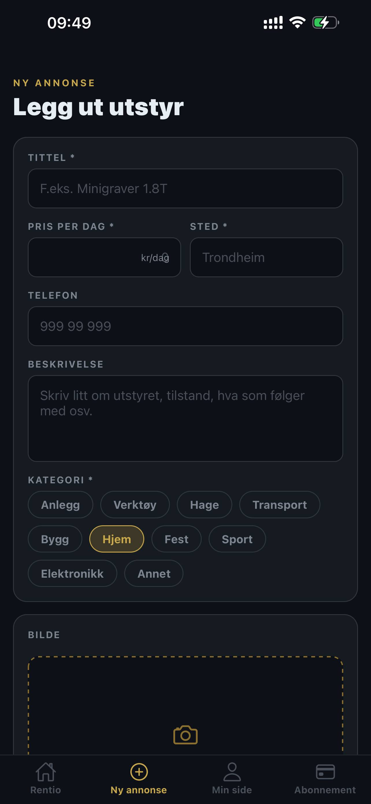The height and width of the screenshot is (804, 371).
Task: Select the Anlegg category chip
Action: point(60,505)
